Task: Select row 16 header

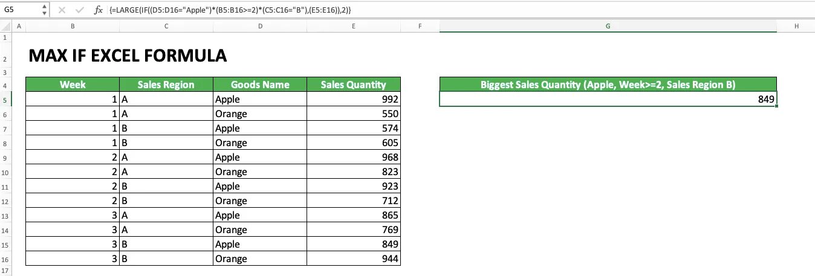Action: 6,259
